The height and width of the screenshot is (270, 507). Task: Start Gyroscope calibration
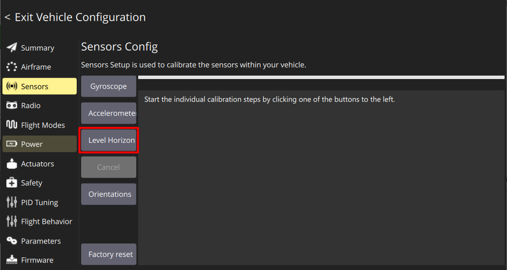tap(108, 86)
